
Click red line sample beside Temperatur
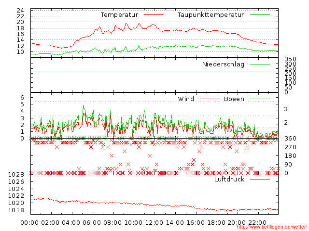154,15
